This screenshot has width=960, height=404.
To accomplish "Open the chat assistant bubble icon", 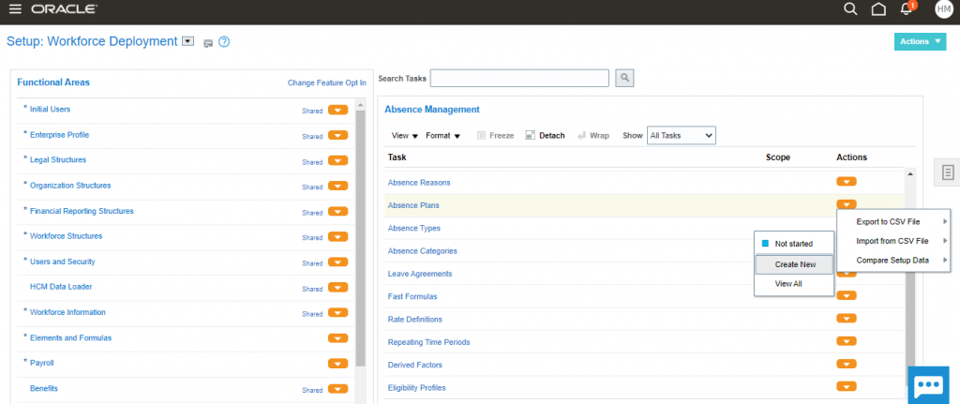I will tap(928, 385).
